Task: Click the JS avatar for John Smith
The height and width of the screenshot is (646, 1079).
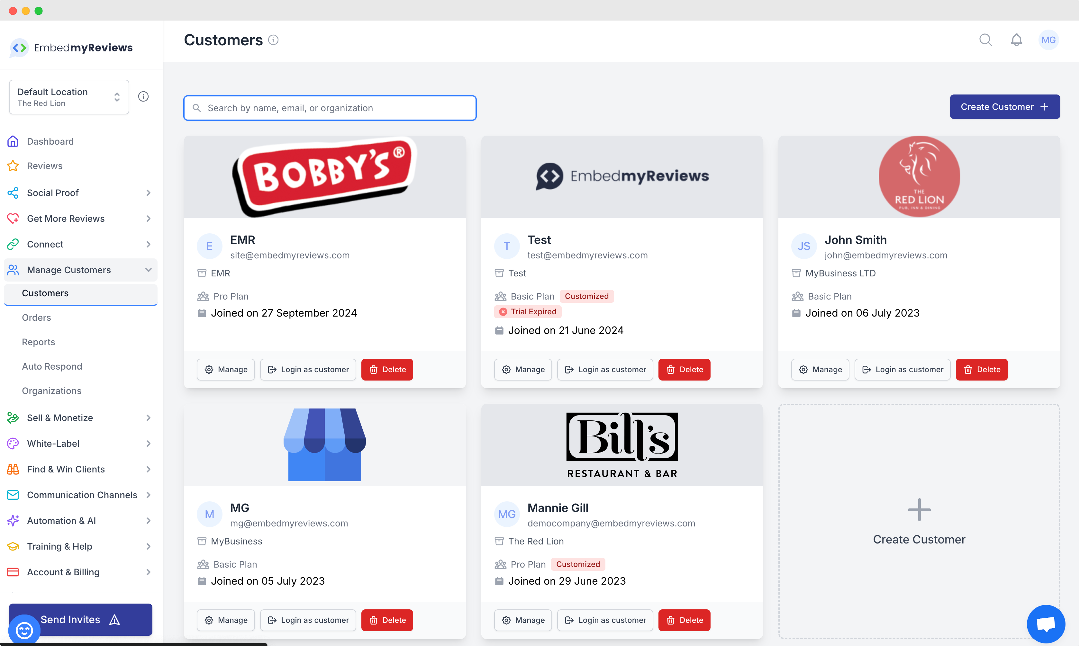Action: point(804,247)
